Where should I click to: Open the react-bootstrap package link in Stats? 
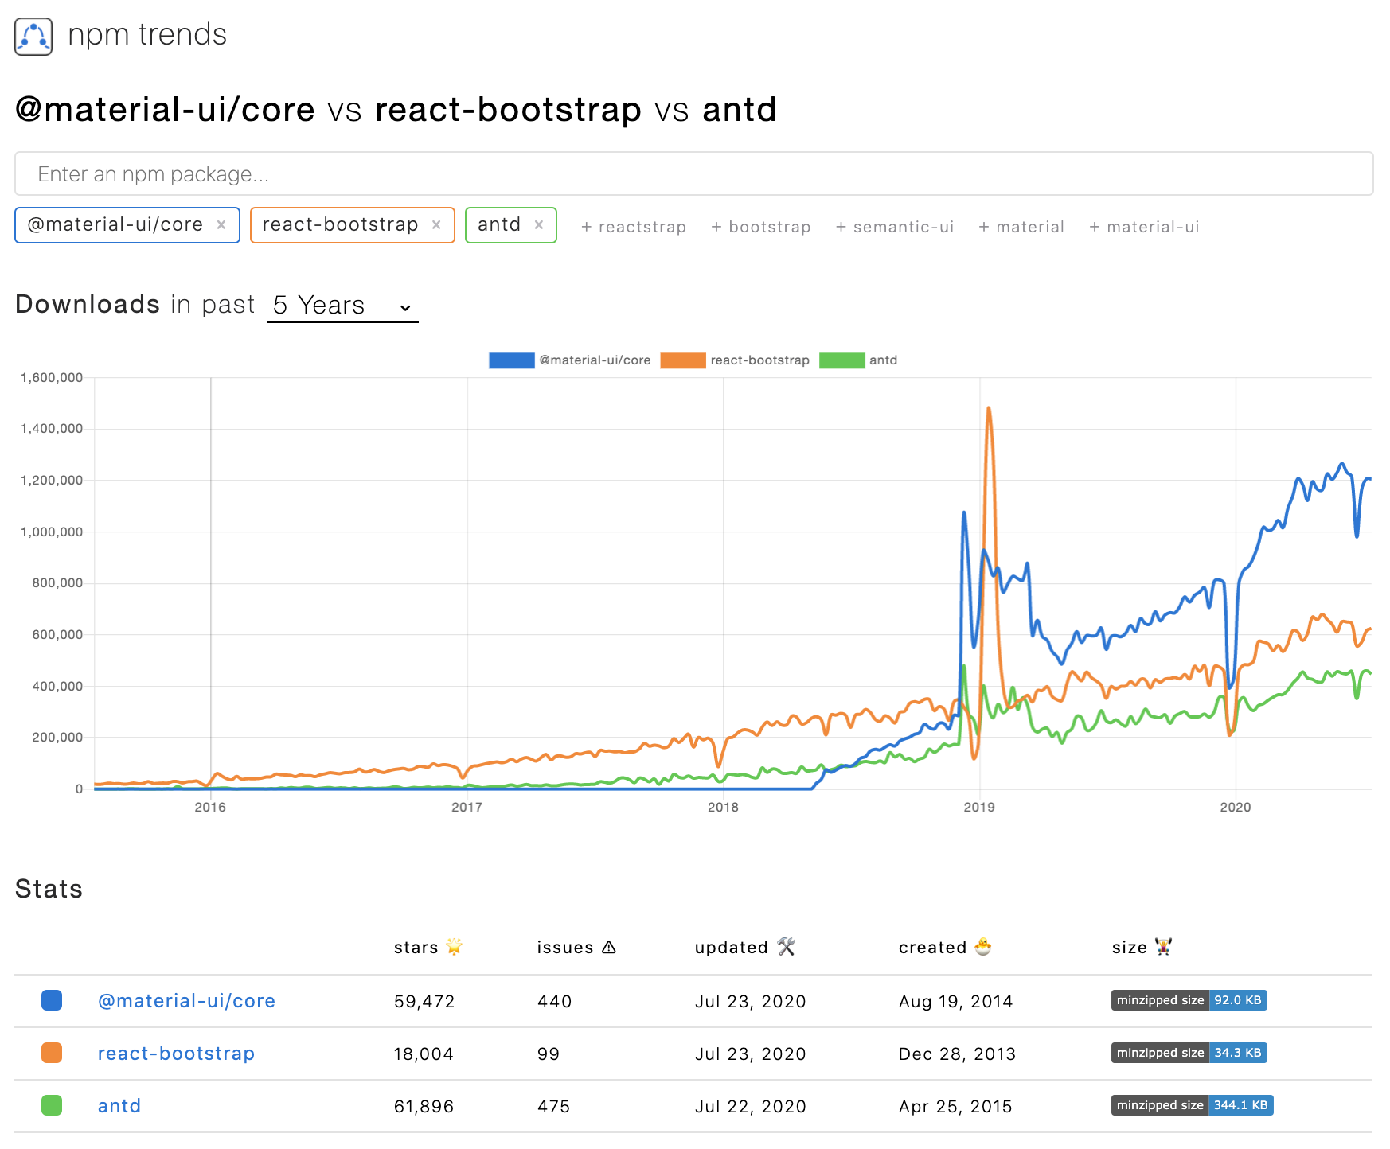176,1054
